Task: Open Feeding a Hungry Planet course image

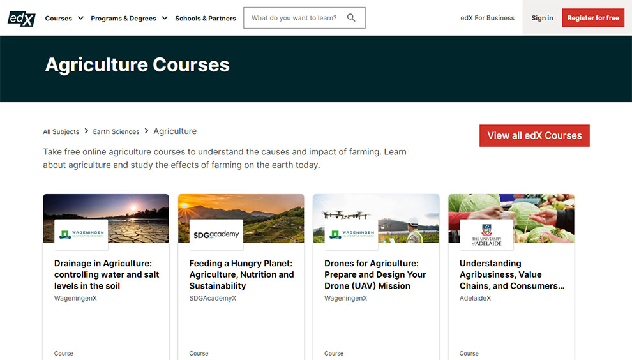Action: pyautogui.click(x=241, y=218)
